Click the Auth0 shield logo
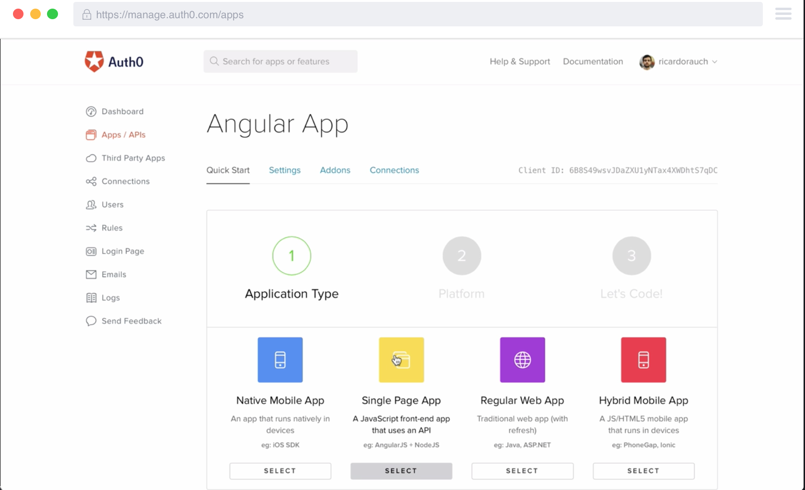Screen dimensions: 805x490 coord(94,61)
